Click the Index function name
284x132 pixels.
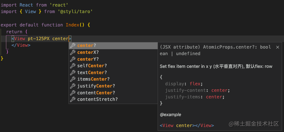coord(72,25)
